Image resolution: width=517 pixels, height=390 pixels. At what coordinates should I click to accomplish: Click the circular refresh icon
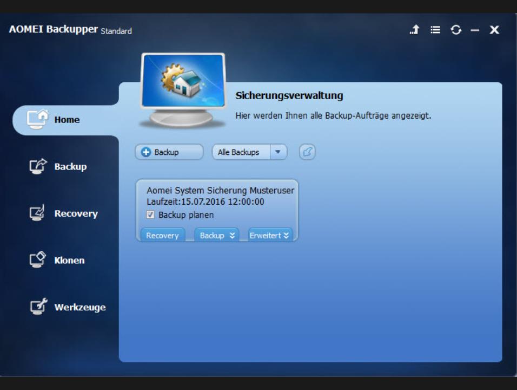pos(456,30)
